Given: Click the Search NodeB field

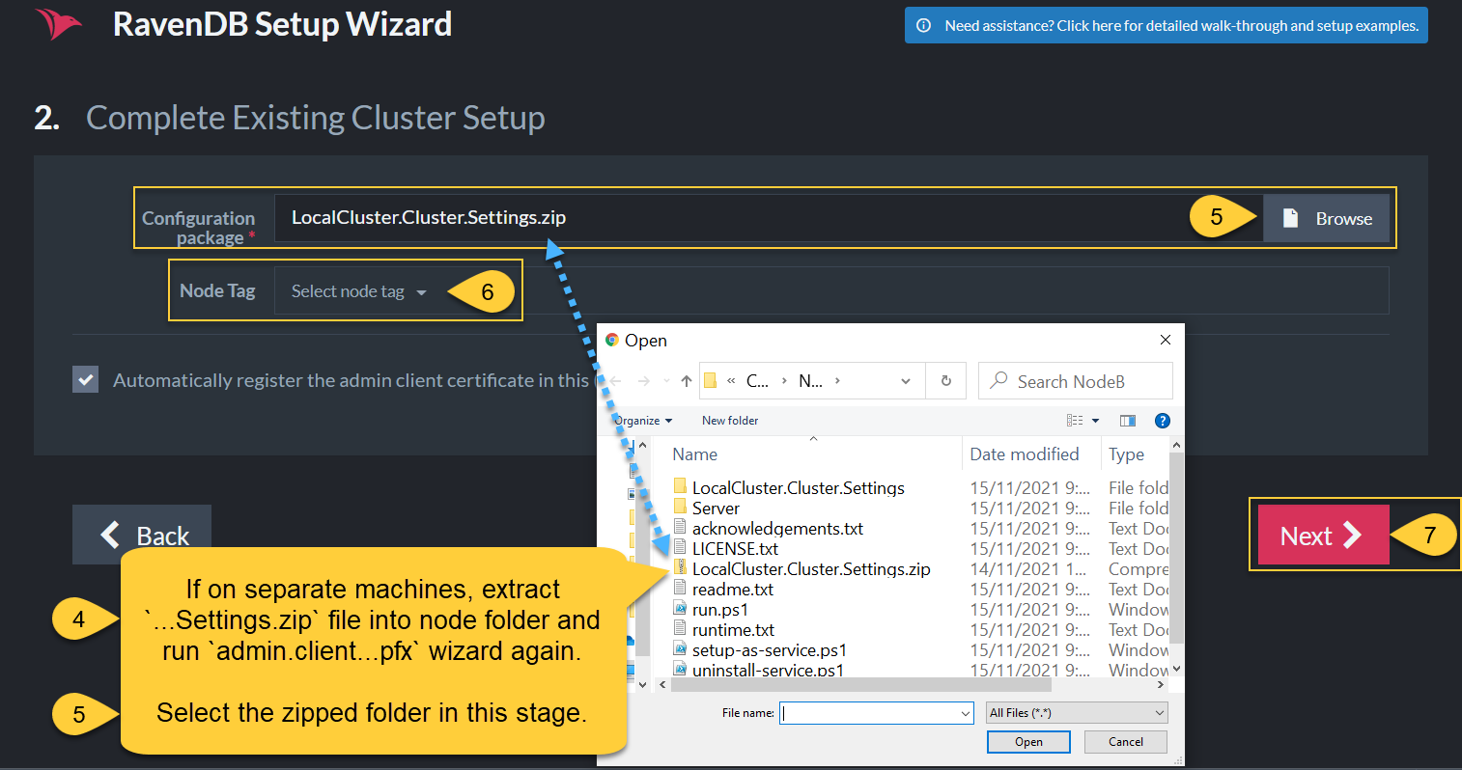Looking at the screenshot, I should (1076, 381).
